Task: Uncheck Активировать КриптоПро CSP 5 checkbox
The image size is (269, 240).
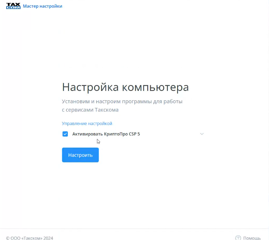Action: point(65,134)
